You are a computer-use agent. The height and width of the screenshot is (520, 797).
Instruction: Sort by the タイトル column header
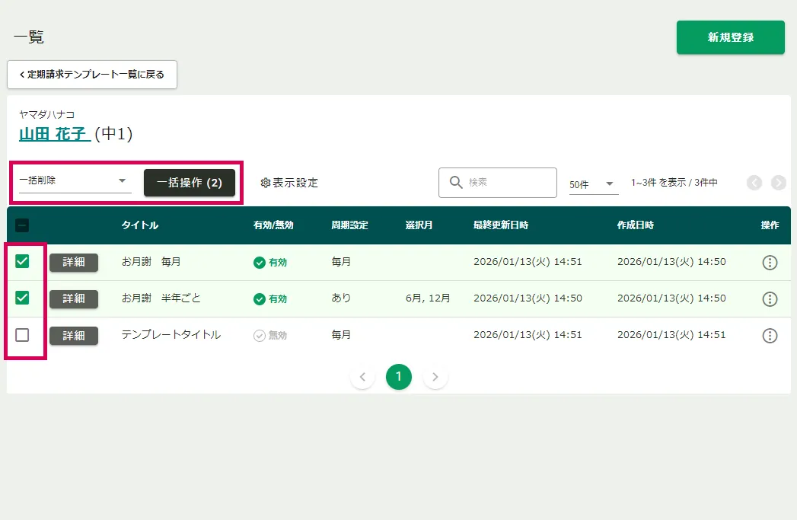pos(140,225)
